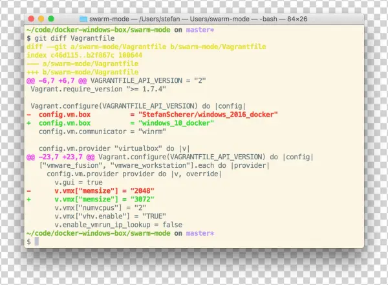388x285 pixels.
Task: Click the terminal window title text
Action: click(x=199, y=19)
